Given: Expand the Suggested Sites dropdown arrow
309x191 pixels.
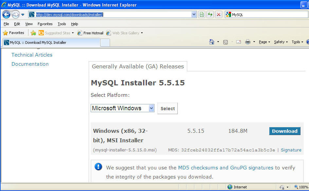Looking at the screenshot, I should click(73, 33).
